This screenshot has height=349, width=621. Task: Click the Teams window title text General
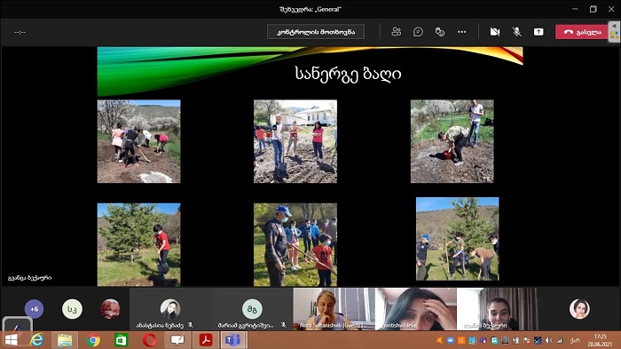tap(310, 9)
